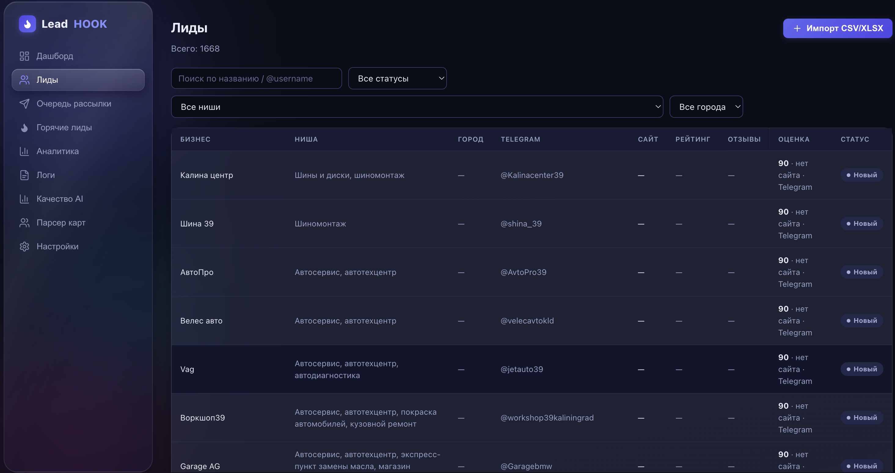895x473 pixels.
Task: Click Новый status badge for Велес авто
Action: pyautogui.click(x=862, y=321)
